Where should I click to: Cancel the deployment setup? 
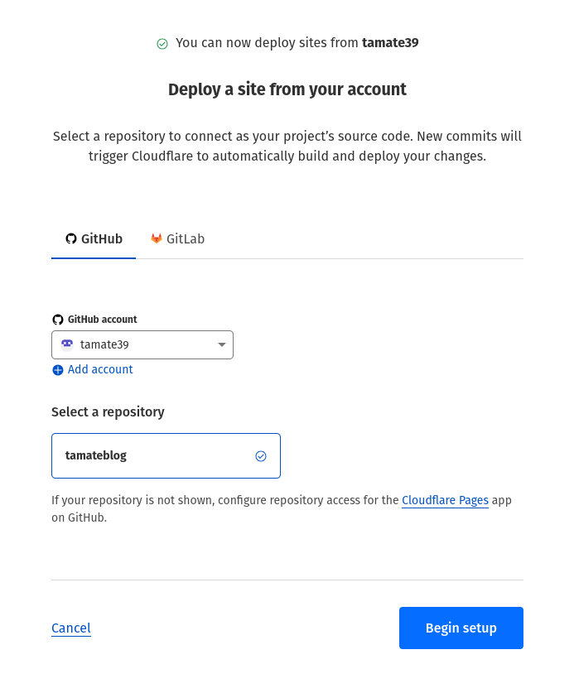[x=71, y=628]
